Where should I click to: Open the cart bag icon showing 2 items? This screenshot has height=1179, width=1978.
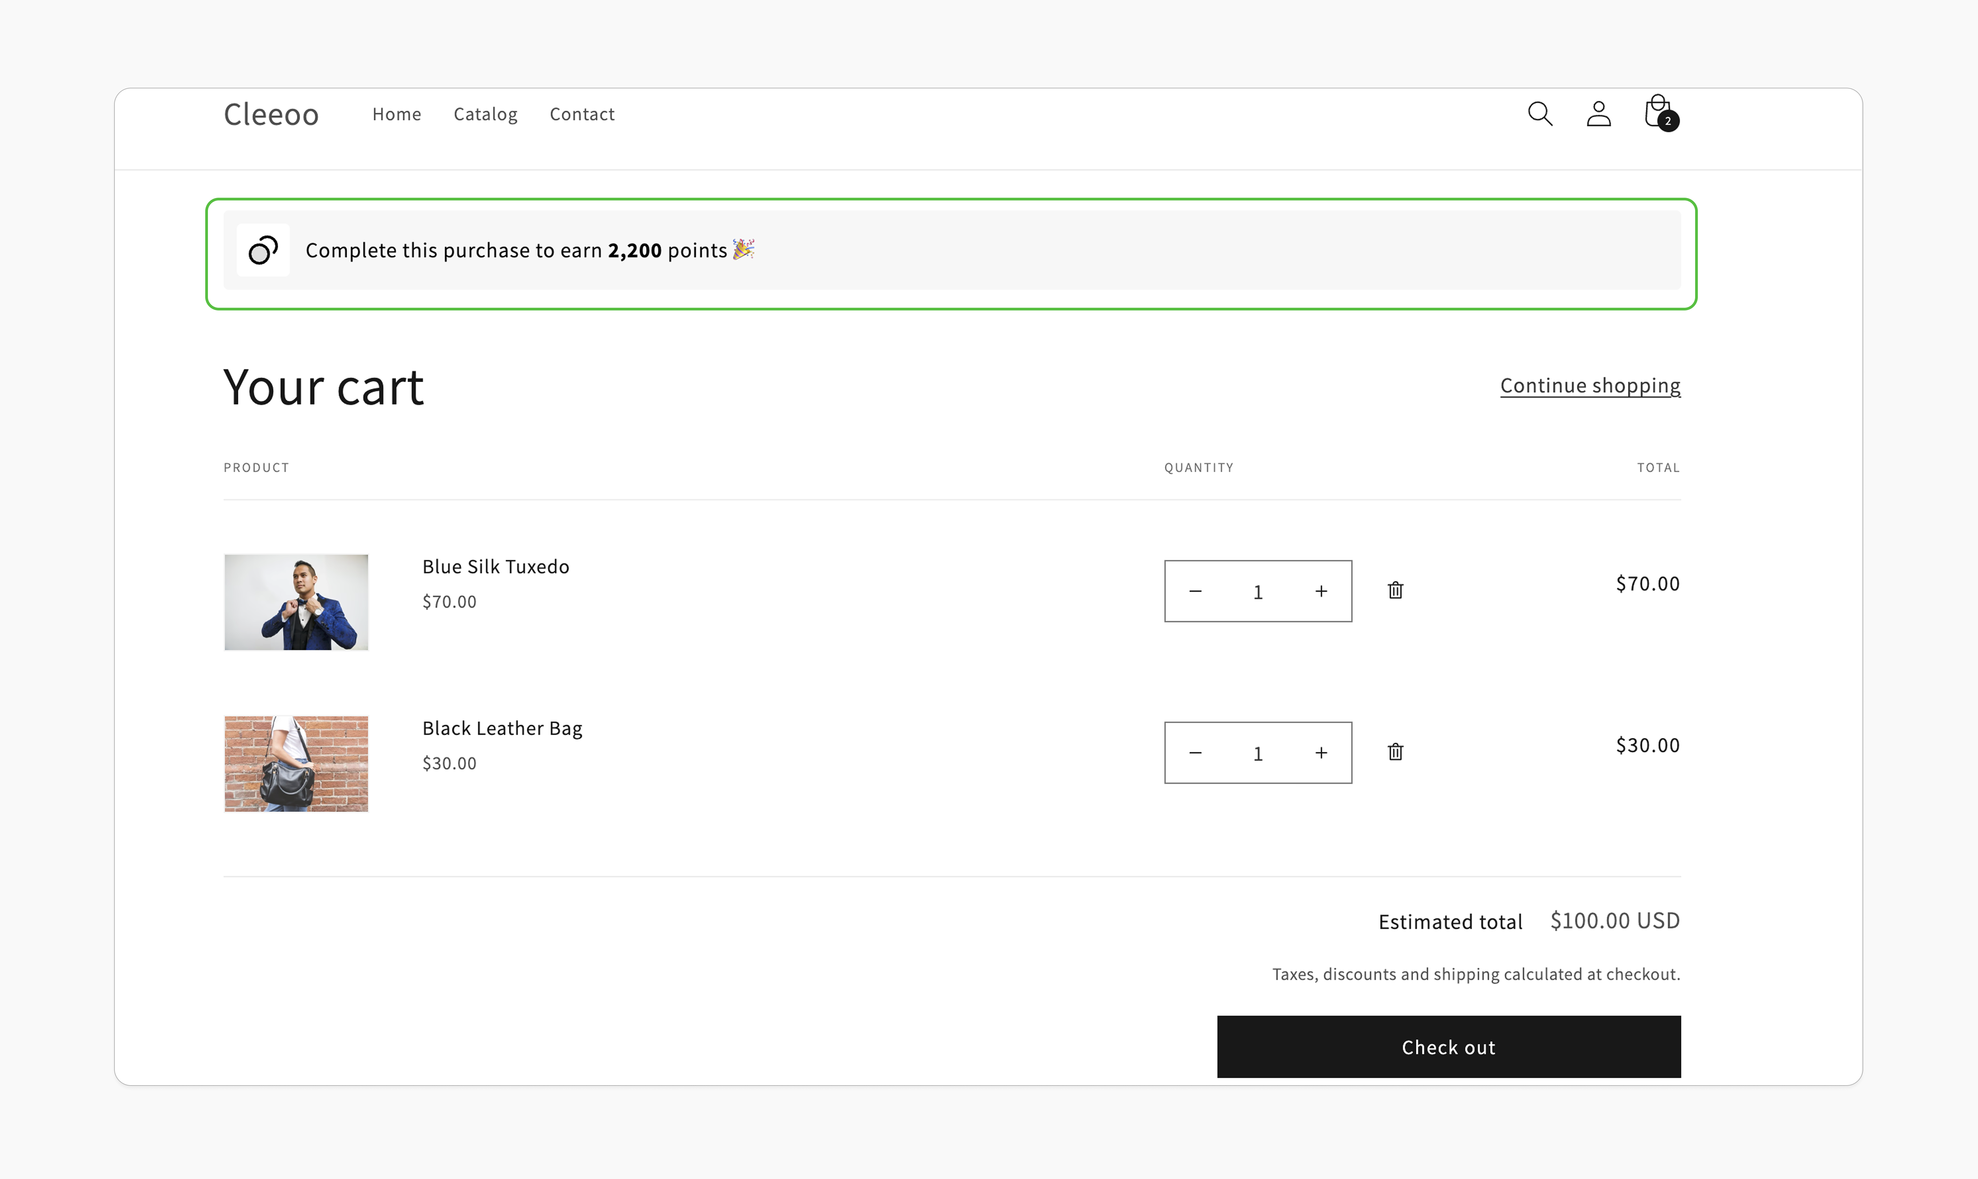pos(1657,111)
